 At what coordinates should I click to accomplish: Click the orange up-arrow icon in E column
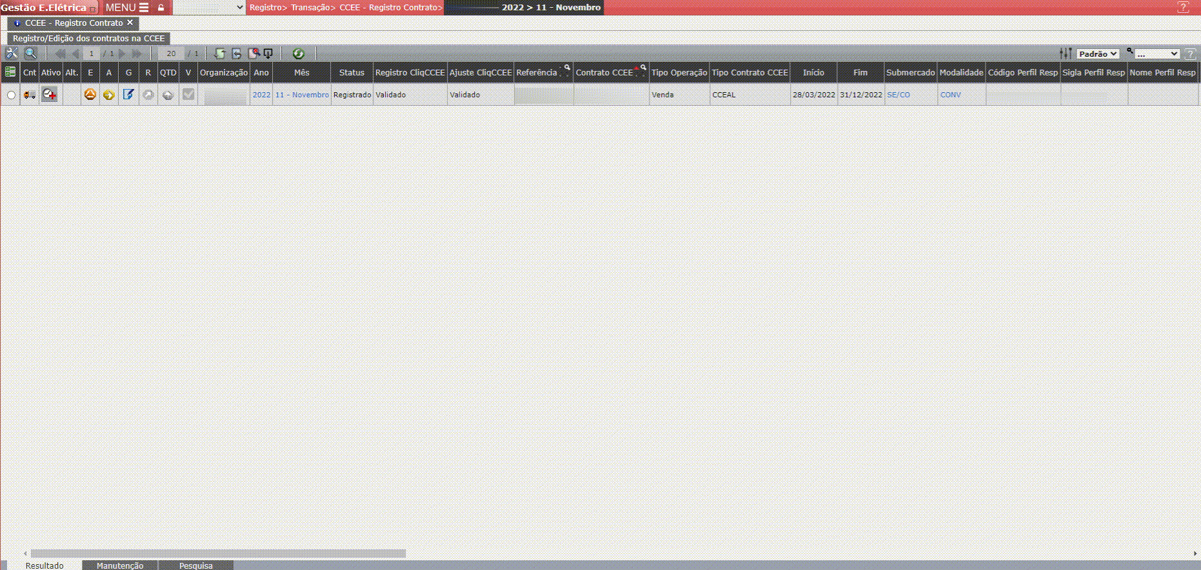pos(90,95)
